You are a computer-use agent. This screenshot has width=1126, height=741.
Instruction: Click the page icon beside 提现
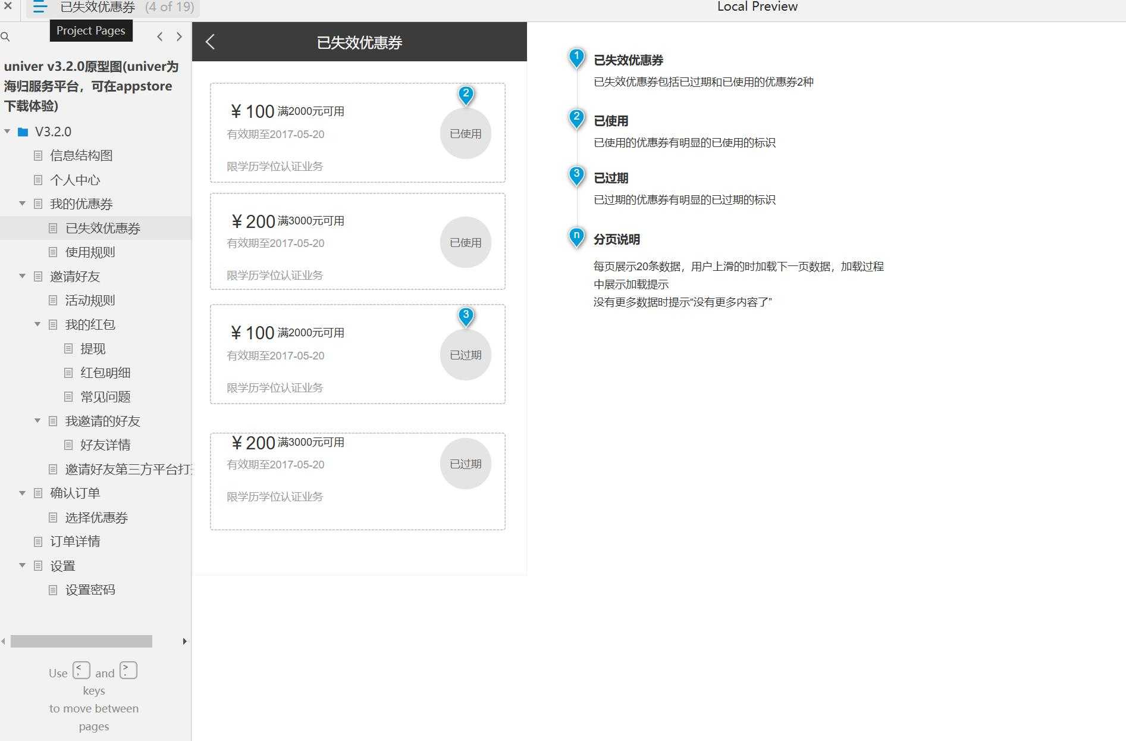pyautogui.click(x=69, y=348)
